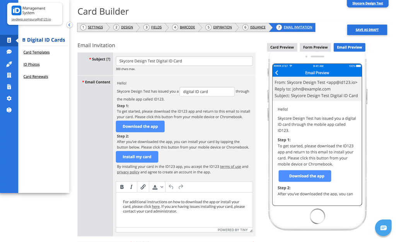The width and height of the screenshot is (396, 242).
Task: Grab the editor resize handle corner
Action: coord(251,230)
